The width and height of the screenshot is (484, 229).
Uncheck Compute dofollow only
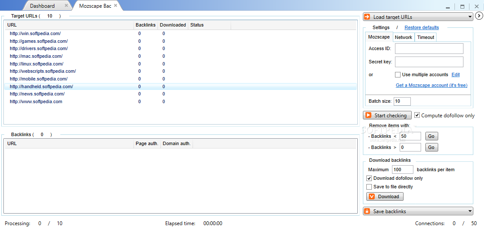[x=417, y=115]
